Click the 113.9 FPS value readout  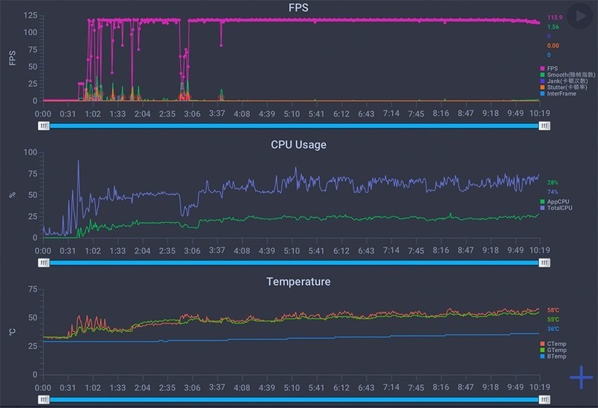pyautogui.click(x=555, y=17)
